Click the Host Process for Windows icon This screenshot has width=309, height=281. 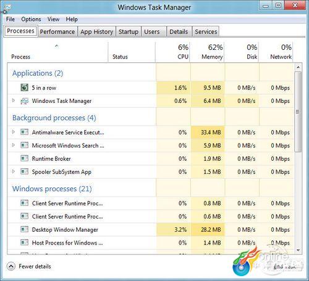(25, 242)
